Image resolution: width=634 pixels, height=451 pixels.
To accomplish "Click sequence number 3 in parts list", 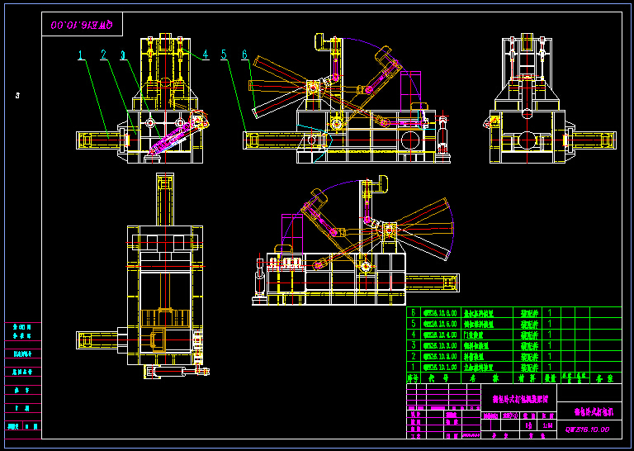I will [x=414, y=345].
